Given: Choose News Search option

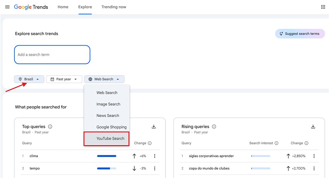Looking at the screenshot, I should (x=107, y=115).
